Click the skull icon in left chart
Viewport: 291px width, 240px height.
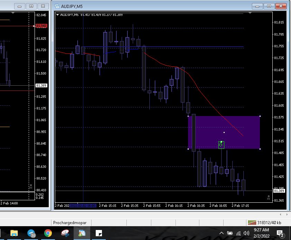pos(31,186)
